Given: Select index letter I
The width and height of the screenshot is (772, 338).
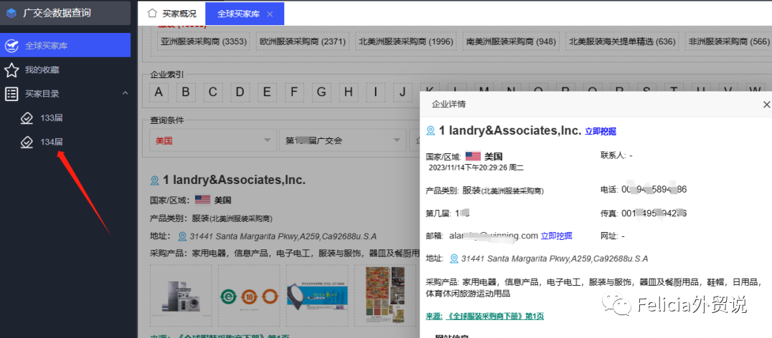Looking at the screenshot, I should (376, 92).
